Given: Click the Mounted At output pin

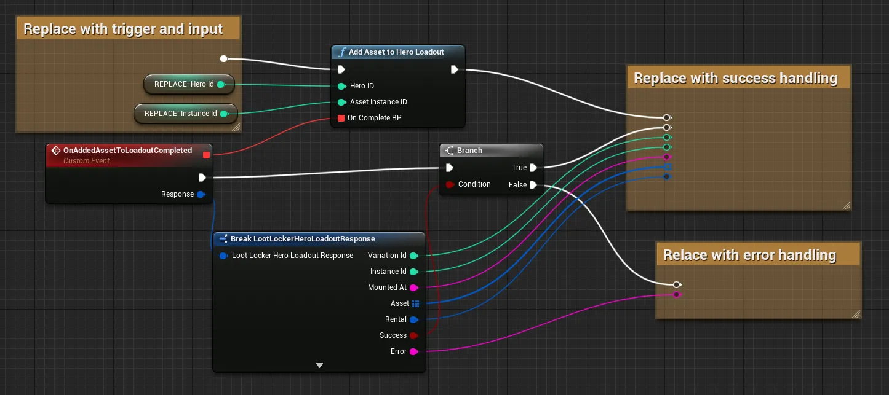Looking at the screenshot, I should click(x=414, y=287).
